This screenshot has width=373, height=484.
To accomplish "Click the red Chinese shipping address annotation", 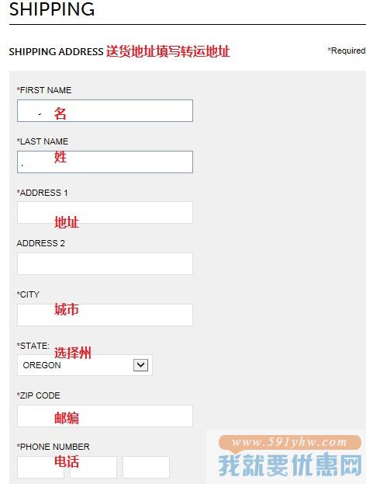I will pyautogui.click(x=168, y=51).
